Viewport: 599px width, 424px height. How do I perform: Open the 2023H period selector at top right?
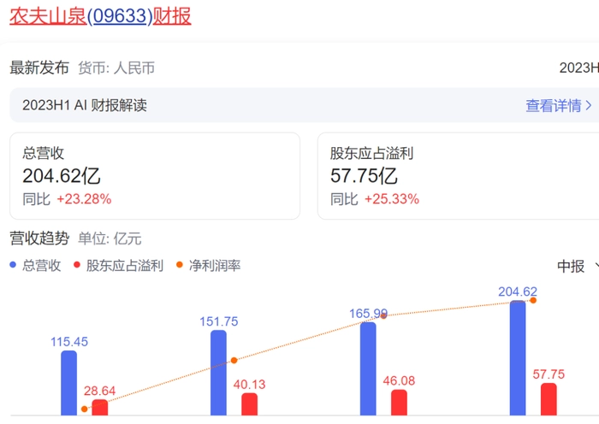pyautogui.click(x=578, y=68)
